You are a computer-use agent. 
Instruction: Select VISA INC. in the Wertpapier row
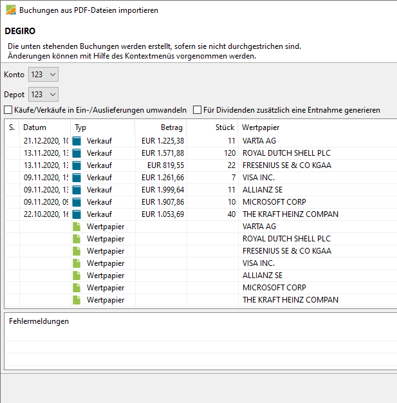259,263
